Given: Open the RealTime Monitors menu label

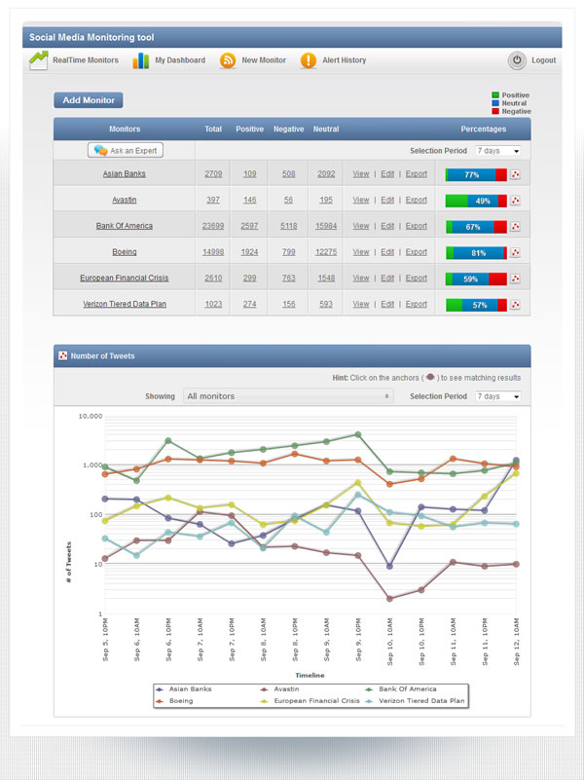Looking at the screenshot, I should click(x=86, y=60).
